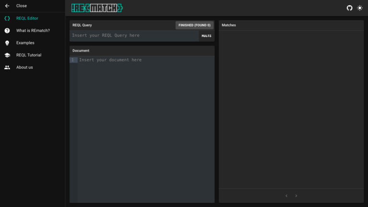The height and width of the screenshot is (207, 368).
Task: Click the question mark icon in sidebar
Action: tap(7, 31)
